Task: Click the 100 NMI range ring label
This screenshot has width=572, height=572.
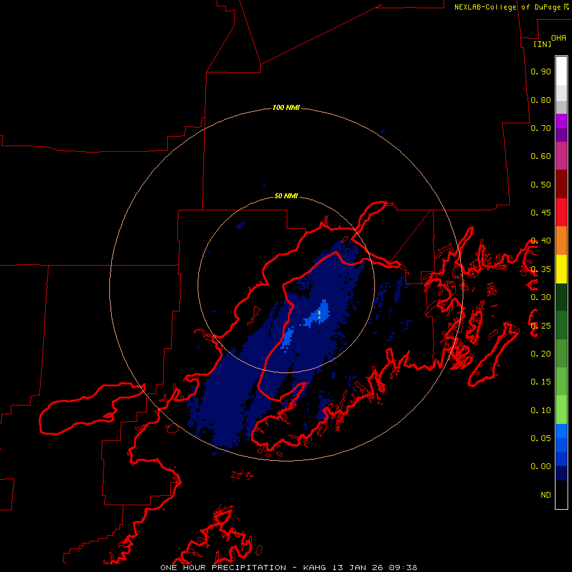Action: [x=286, y=107]
